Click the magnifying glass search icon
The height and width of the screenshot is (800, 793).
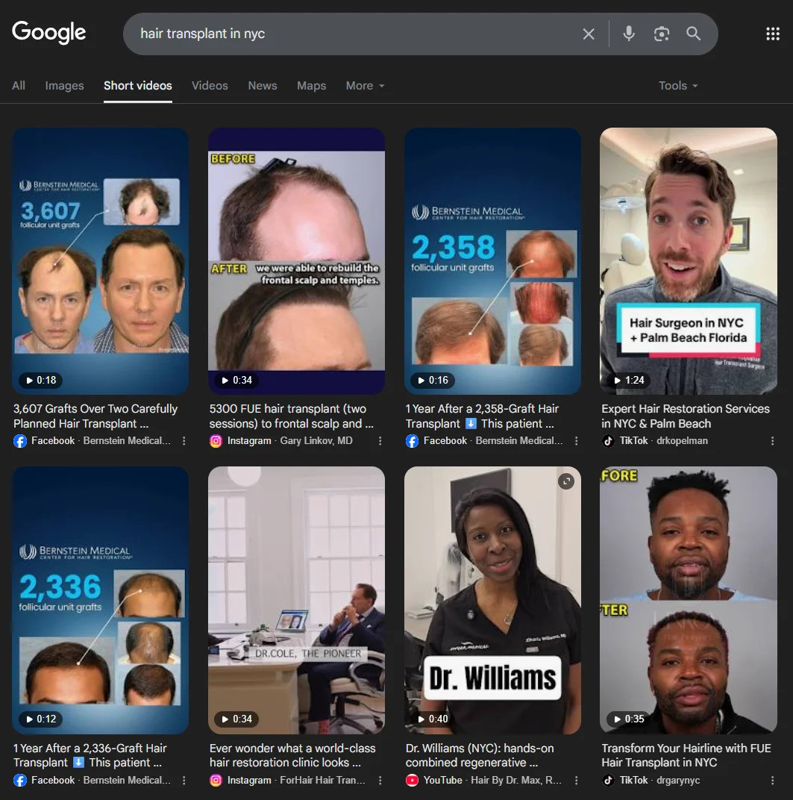click(x=693, y=33)
